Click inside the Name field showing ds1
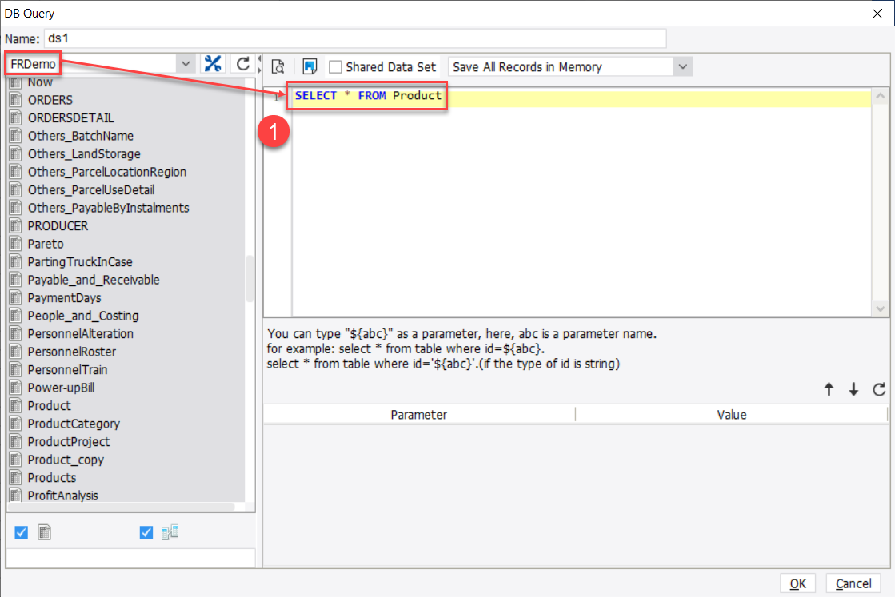 (x=240, y=38)
